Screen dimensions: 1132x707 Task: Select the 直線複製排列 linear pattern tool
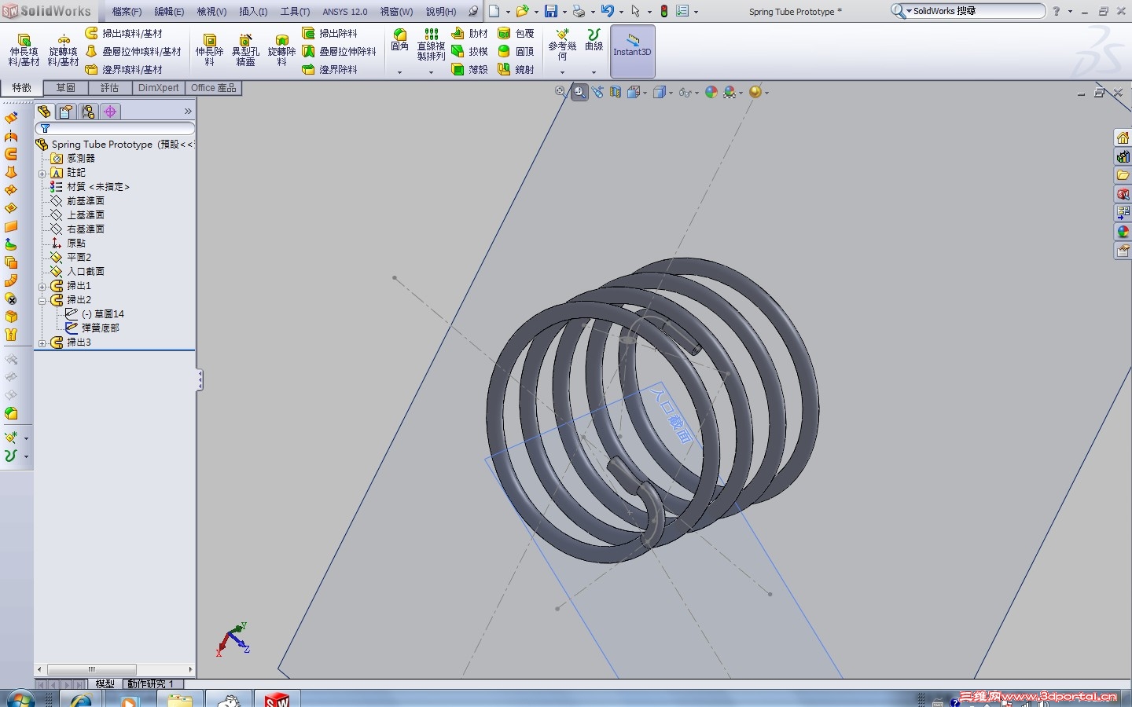pyautogui.click(x=431, y=45)
